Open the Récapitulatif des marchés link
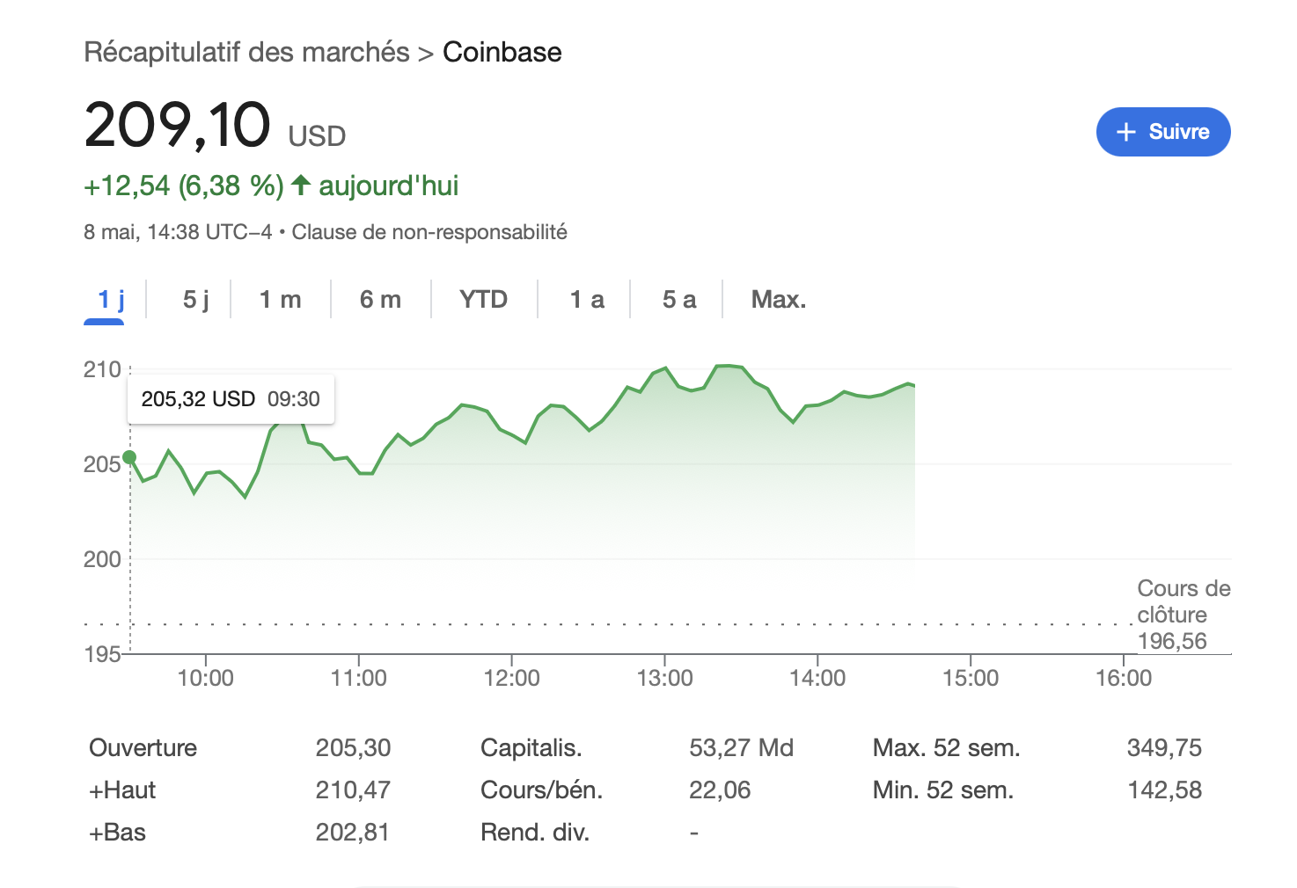Viewport: 1297px width, 888px height. tap(246, 52)
